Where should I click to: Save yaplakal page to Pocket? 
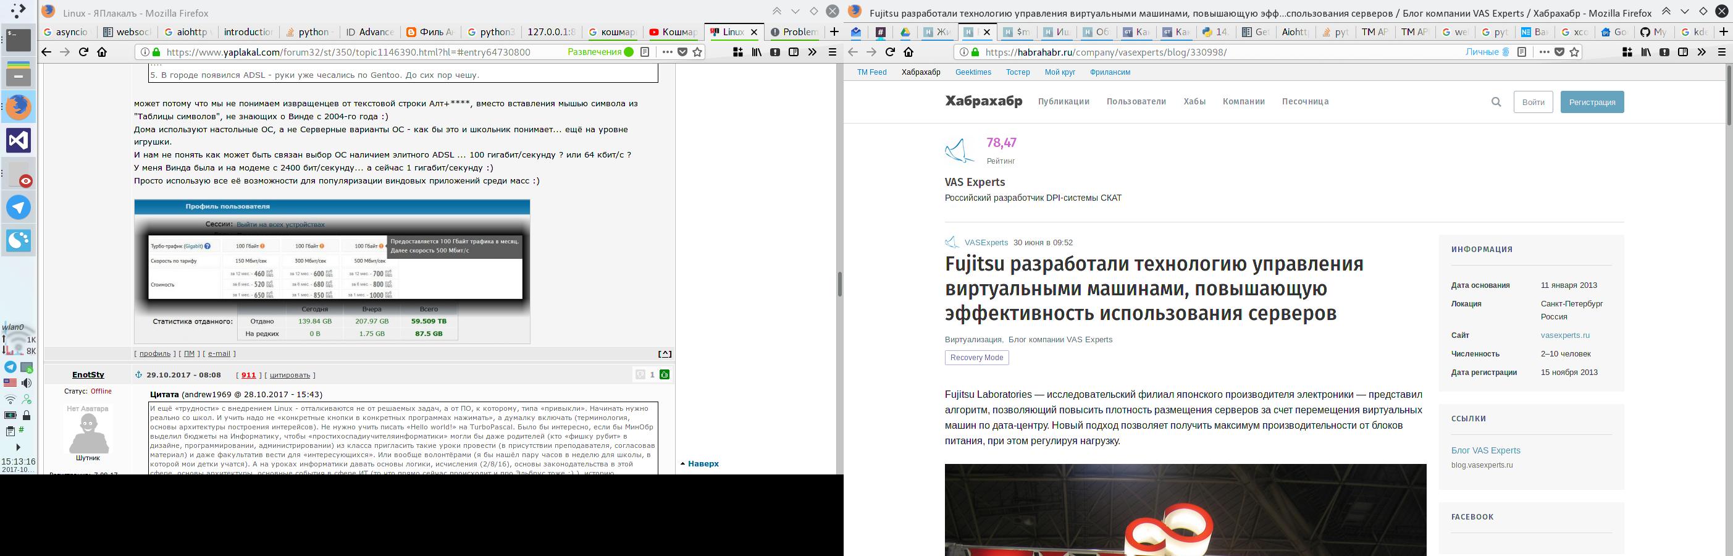pyautogui.click(x=682, y=52)
